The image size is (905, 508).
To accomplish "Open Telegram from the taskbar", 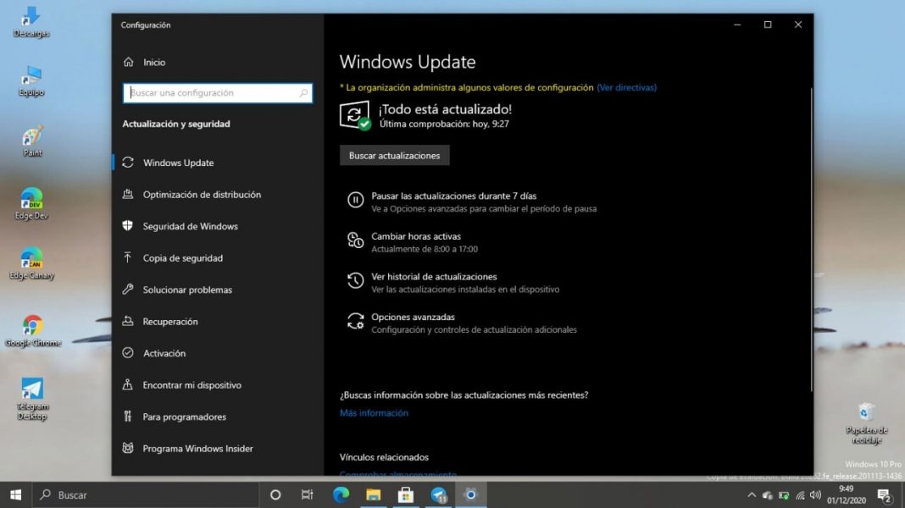I will (x=439, y=494).
